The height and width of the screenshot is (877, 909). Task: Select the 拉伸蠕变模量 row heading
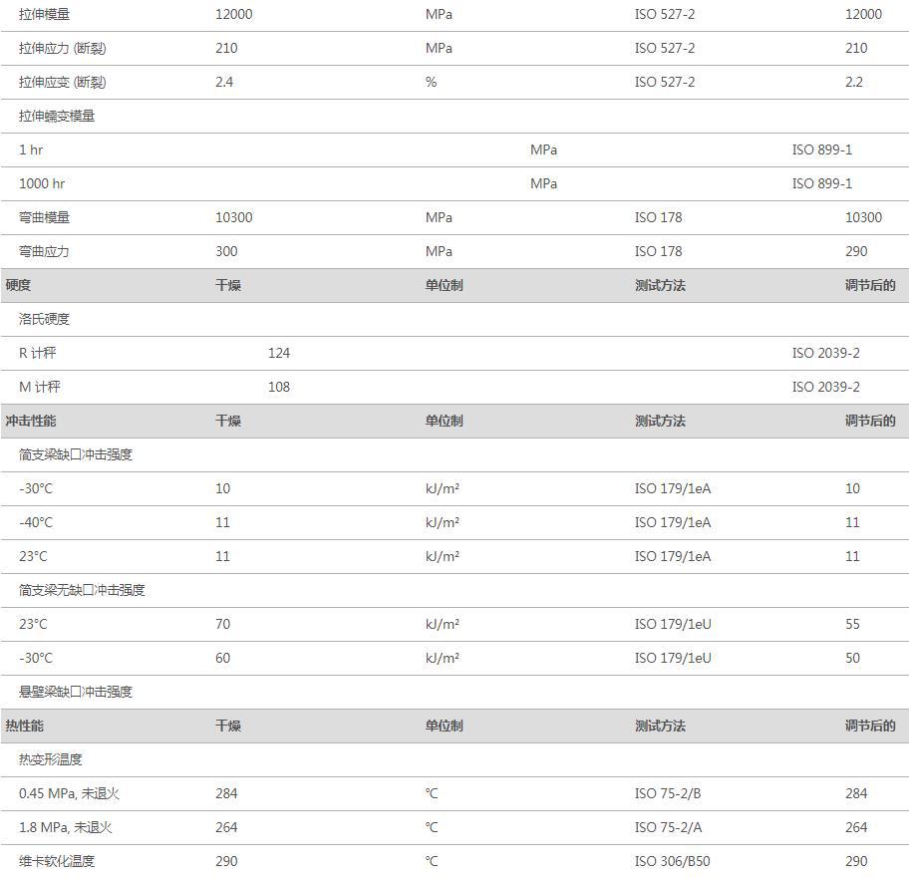click(57, 116)
